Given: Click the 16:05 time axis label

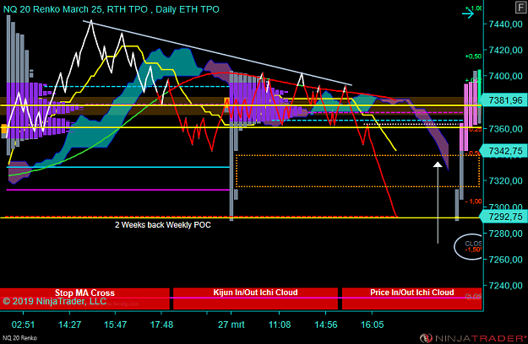Looking at the screenshot, I should 372,325.
